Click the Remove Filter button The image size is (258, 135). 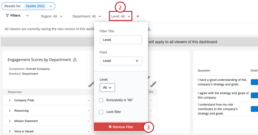121,127
